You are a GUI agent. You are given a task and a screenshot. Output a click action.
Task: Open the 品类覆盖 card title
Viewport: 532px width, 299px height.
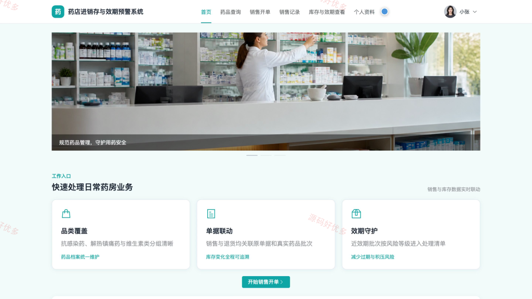pos(74,231)
